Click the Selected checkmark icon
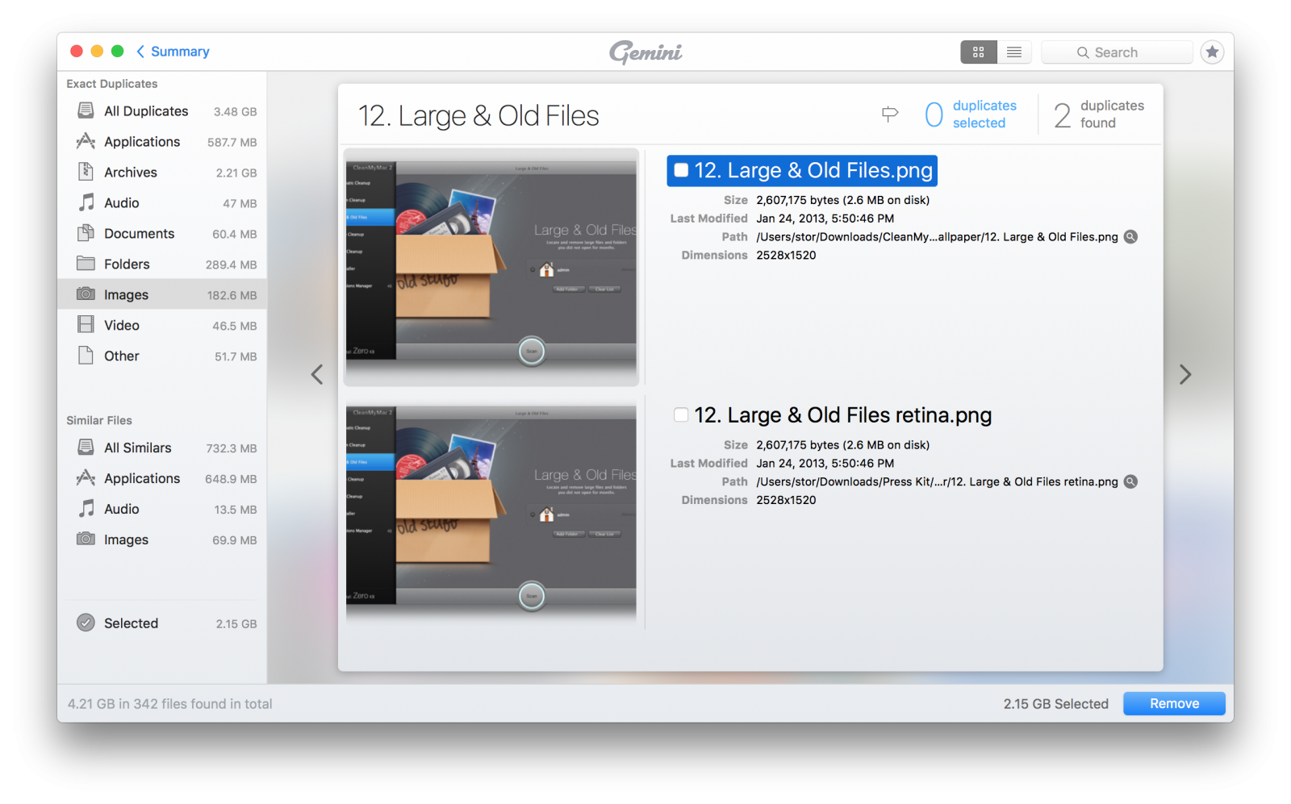The width and height of the screenshot is (1291, 804). 86,623
